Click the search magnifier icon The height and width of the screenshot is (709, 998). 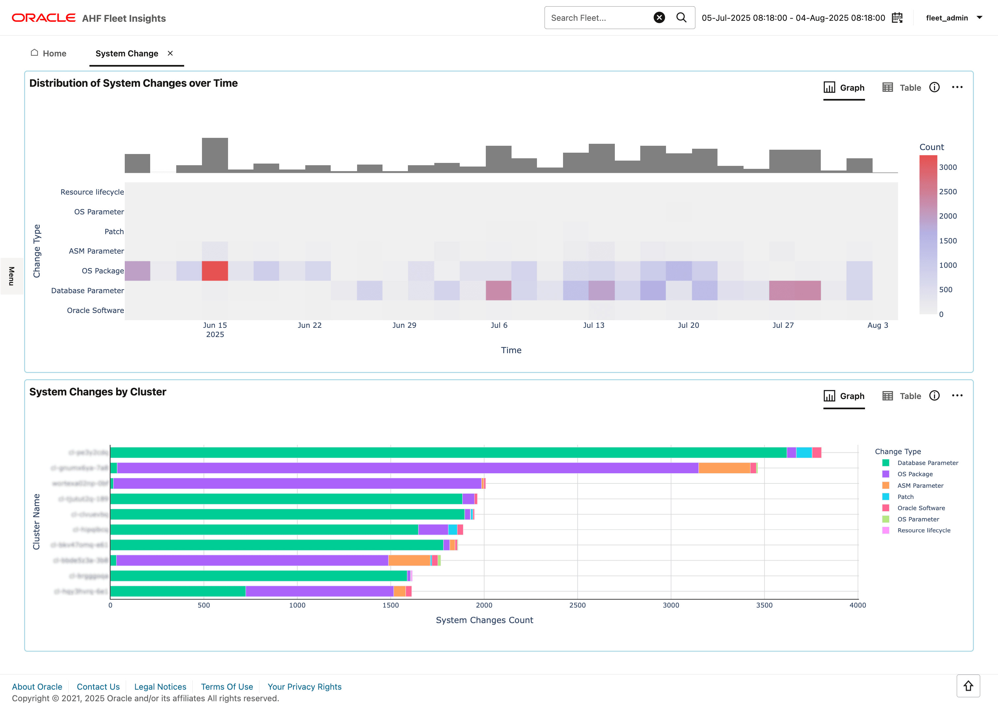pos(681,17)
